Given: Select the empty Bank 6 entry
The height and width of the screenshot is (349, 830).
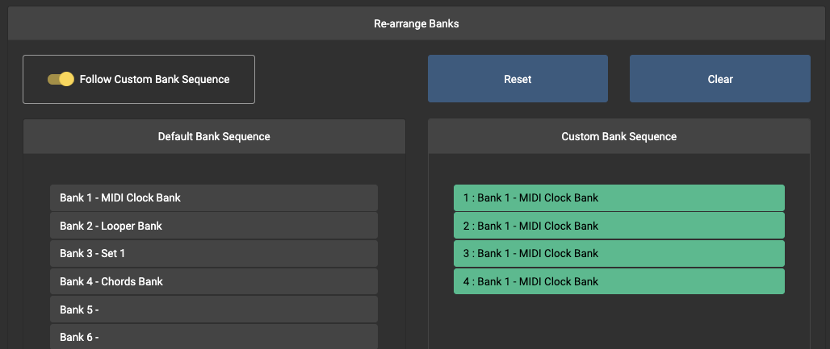Looking at the screenshot, I should tap(213, 336).
